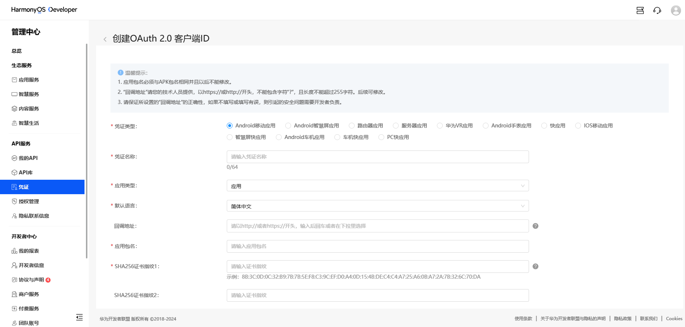Screen dimensions: 685x327
Task: Open the headset customer support icon
Action: tap(658, 10)
